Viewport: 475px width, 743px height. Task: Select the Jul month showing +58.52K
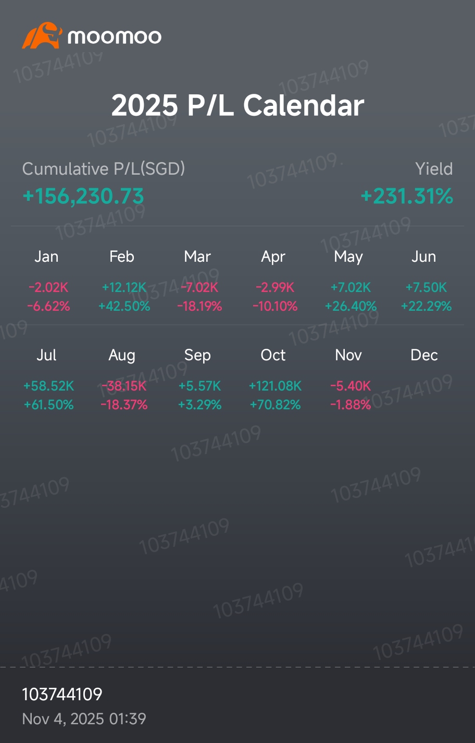(48, 379)
